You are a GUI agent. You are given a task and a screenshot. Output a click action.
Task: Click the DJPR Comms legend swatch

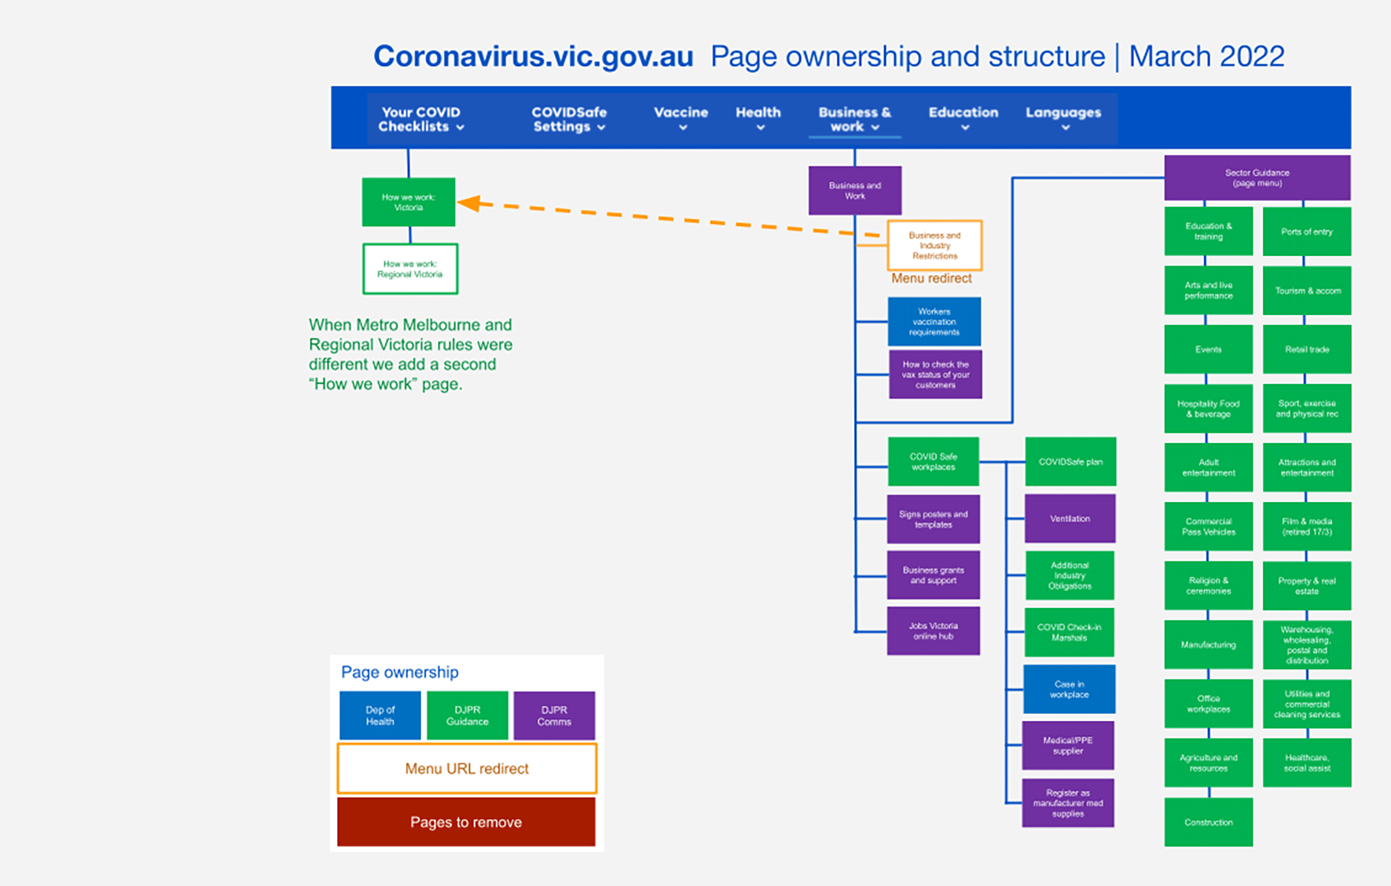(x=554, y=716)
